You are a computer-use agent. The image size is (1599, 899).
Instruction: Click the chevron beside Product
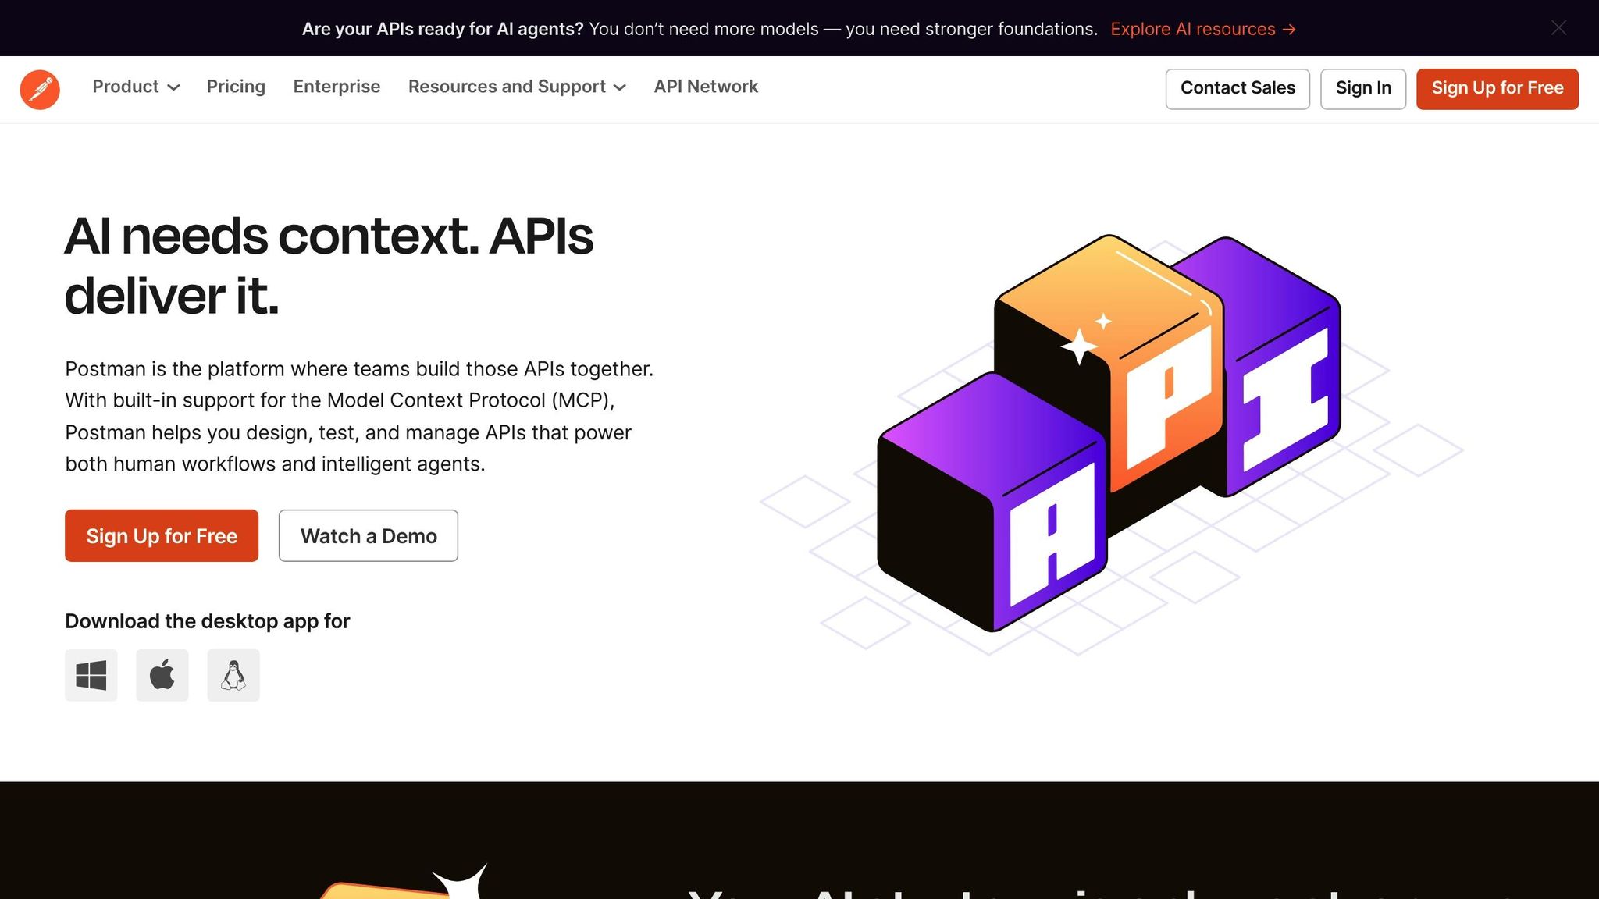(174, 87)
